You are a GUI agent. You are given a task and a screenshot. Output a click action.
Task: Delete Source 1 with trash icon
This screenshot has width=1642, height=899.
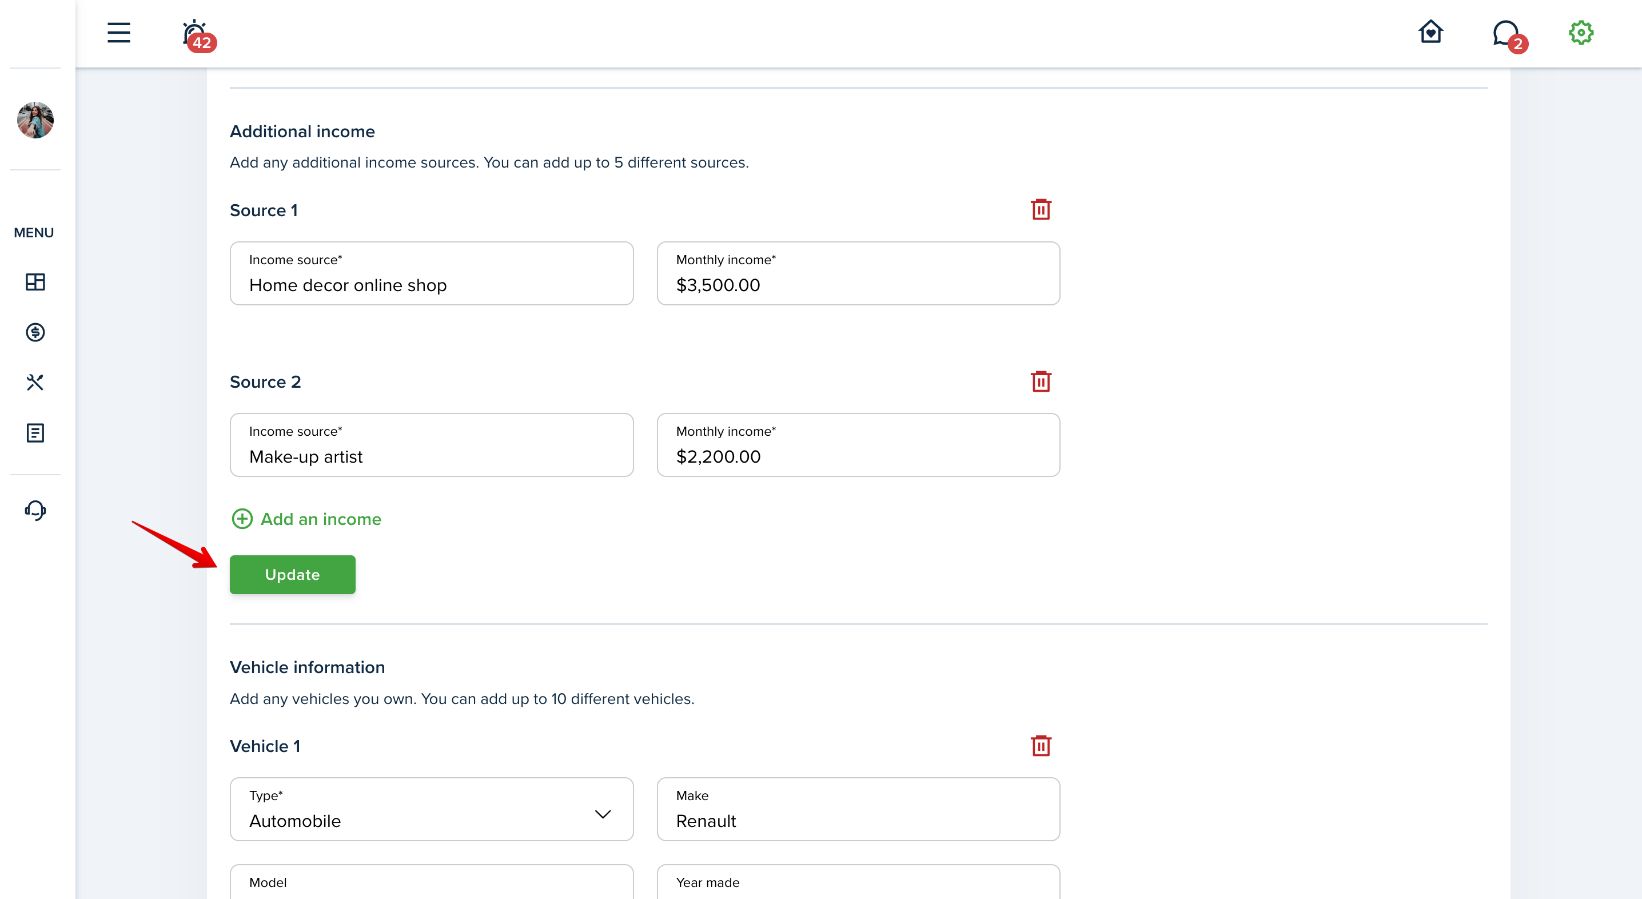pyautogui.click(x=1041, y=209)
